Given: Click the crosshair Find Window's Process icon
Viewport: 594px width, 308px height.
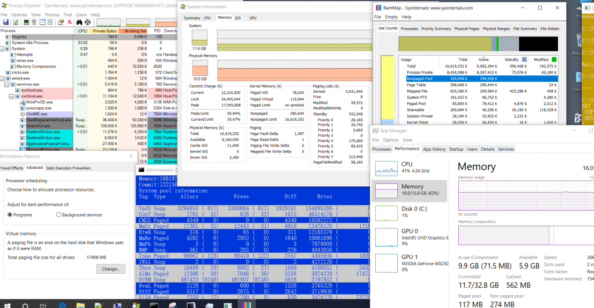Looking at the screenshot, I should 88,23.
